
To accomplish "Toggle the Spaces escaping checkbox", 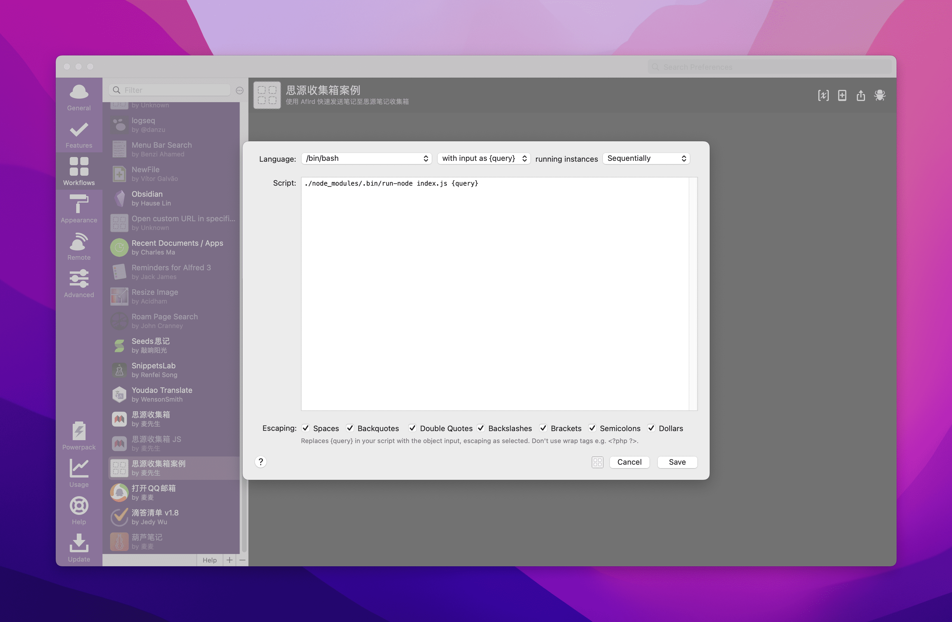I will (x=306, y=428).
